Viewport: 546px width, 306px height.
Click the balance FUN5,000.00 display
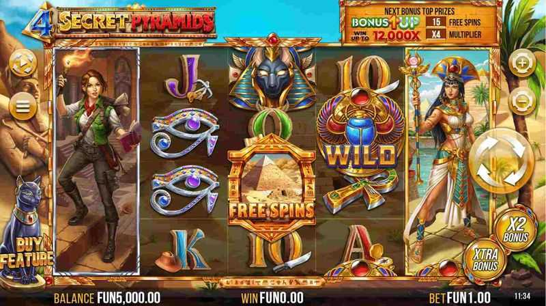[129, 298]
